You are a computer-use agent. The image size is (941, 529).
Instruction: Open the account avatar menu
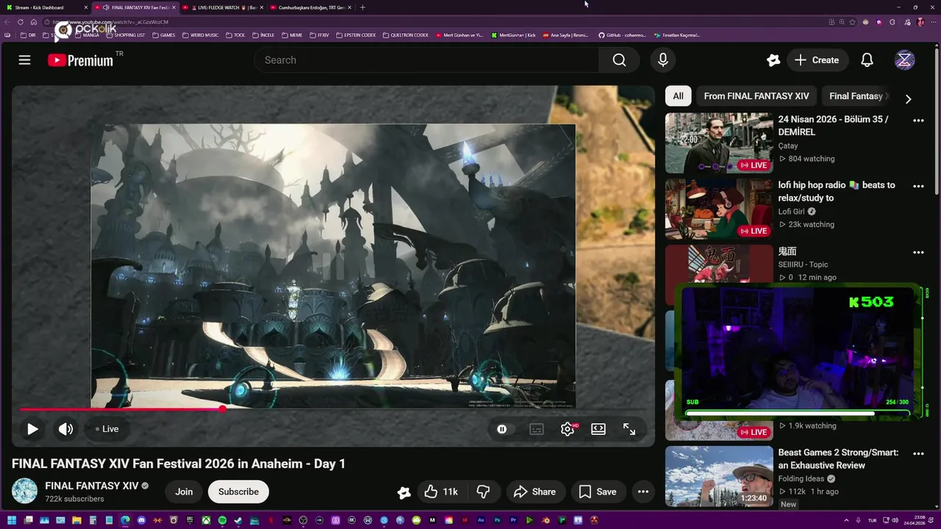tap(904, 60)
